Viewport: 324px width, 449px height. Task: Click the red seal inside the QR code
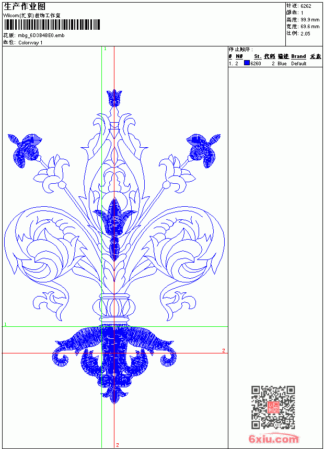click(273, 407)
